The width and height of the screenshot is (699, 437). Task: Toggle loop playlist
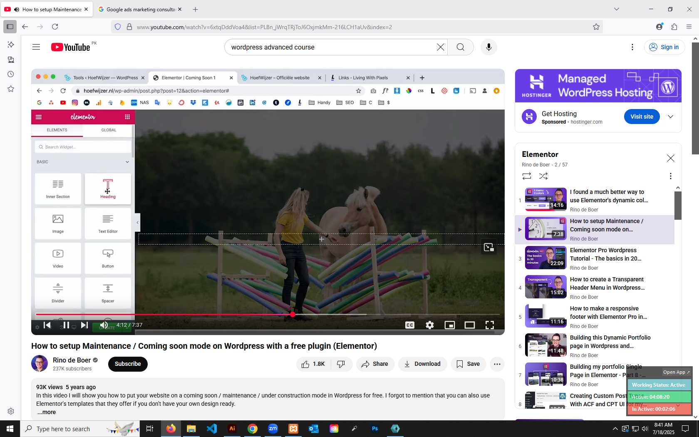(527, 176)
